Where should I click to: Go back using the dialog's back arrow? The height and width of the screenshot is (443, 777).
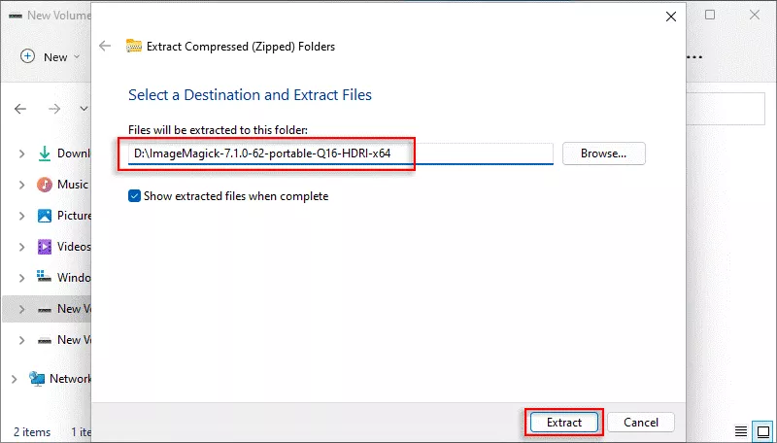[x=105, y=46]
